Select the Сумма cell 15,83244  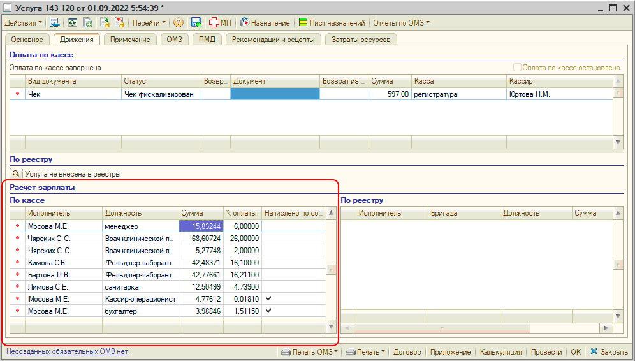(x=201, y=226)
